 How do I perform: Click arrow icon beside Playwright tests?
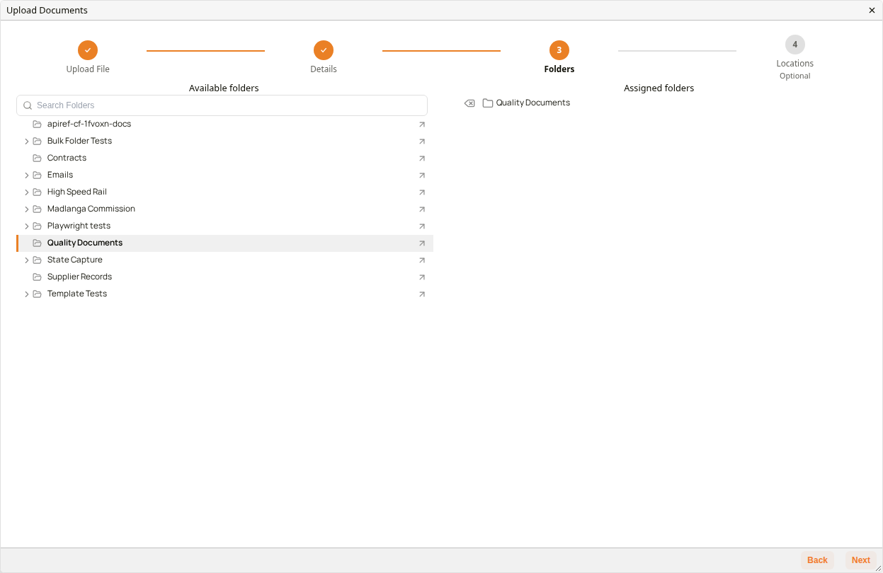[422, 226]
